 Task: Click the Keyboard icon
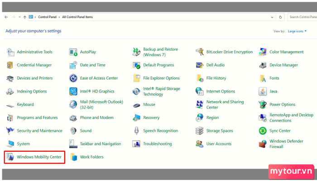[10, 105]
